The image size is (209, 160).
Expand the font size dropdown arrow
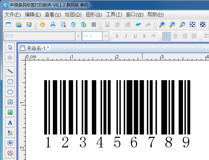tap(106, 36)
